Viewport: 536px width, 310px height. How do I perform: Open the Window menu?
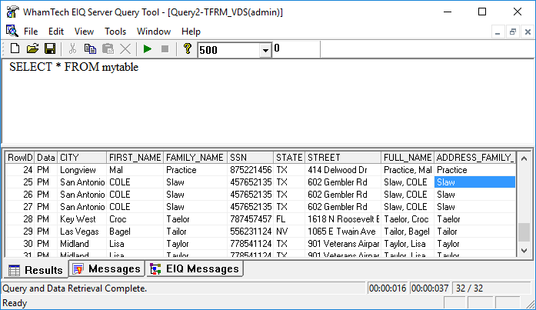pyautogui.click(x=154, y=32)
